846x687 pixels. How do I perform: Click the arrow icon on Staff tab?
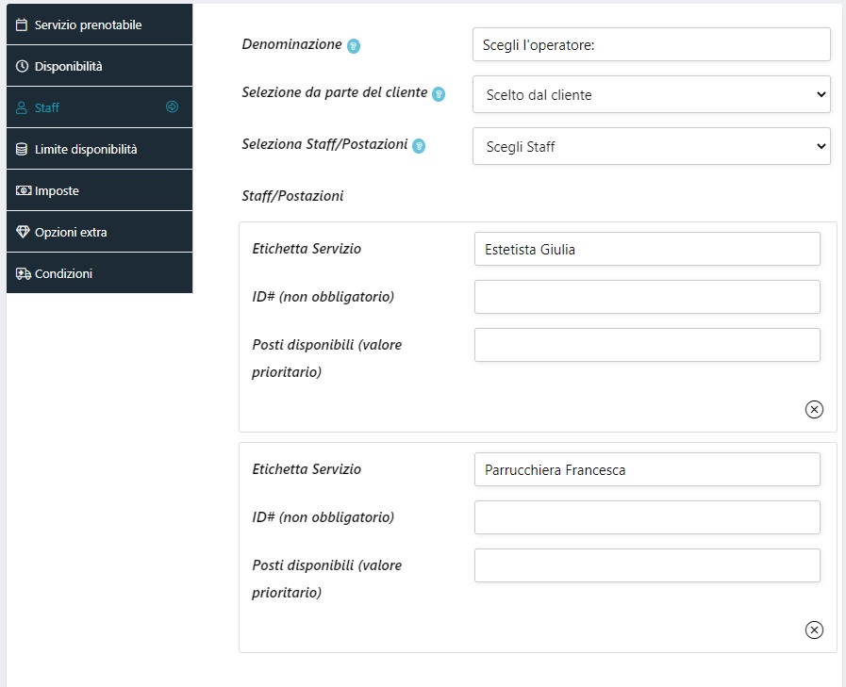tap(172, 107)
